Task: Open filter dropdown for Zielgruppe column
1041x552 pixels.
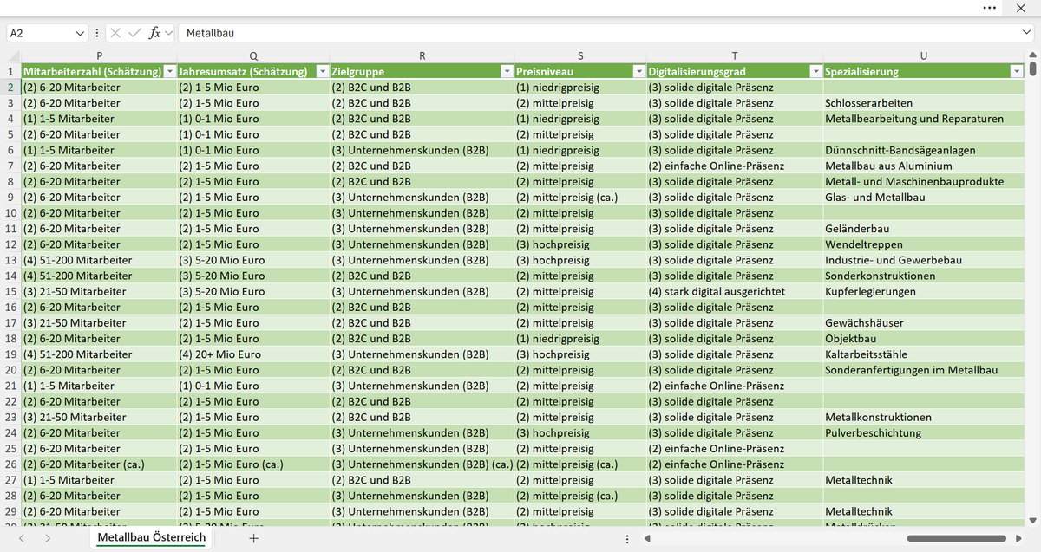Action: click(507, 72)
